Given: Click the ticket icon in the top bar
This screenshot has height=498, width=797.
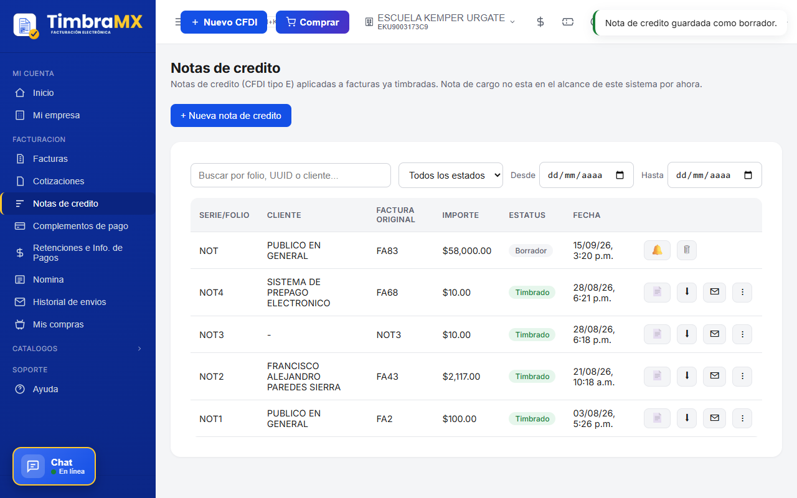Looking at the screenshot, I should (x=568, y=22).
